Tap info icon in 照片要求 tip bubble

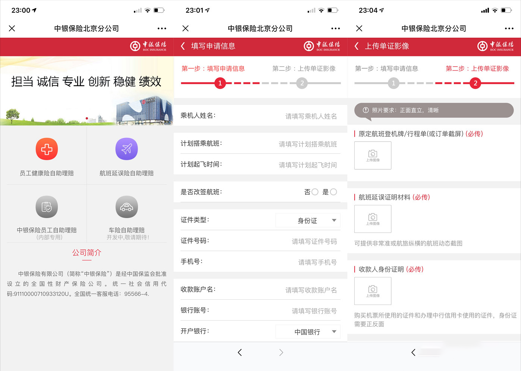pos(365,110)
